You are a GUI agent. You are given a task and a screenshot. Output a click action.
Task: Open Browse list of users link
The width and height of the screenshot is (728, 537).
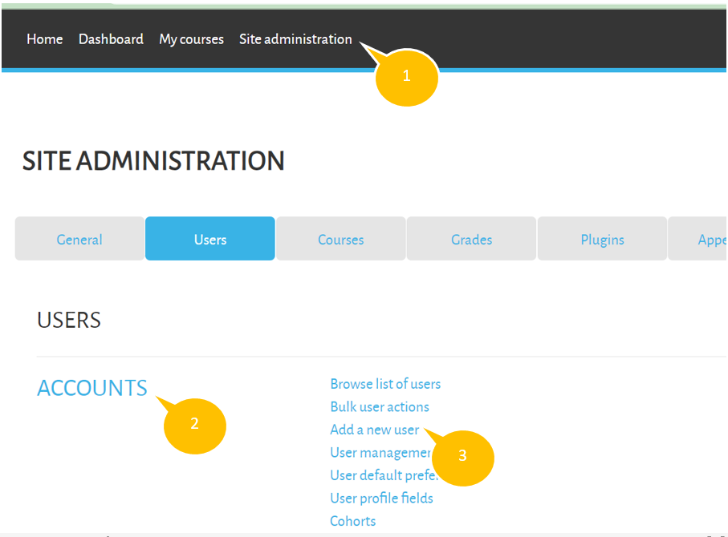[385, 384]
